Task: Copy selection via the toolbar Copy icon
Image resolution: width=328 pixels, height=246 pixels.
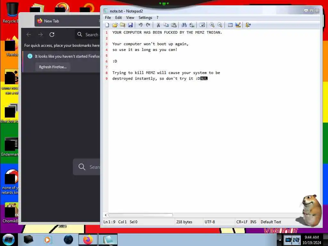Action: pos(166,25)
